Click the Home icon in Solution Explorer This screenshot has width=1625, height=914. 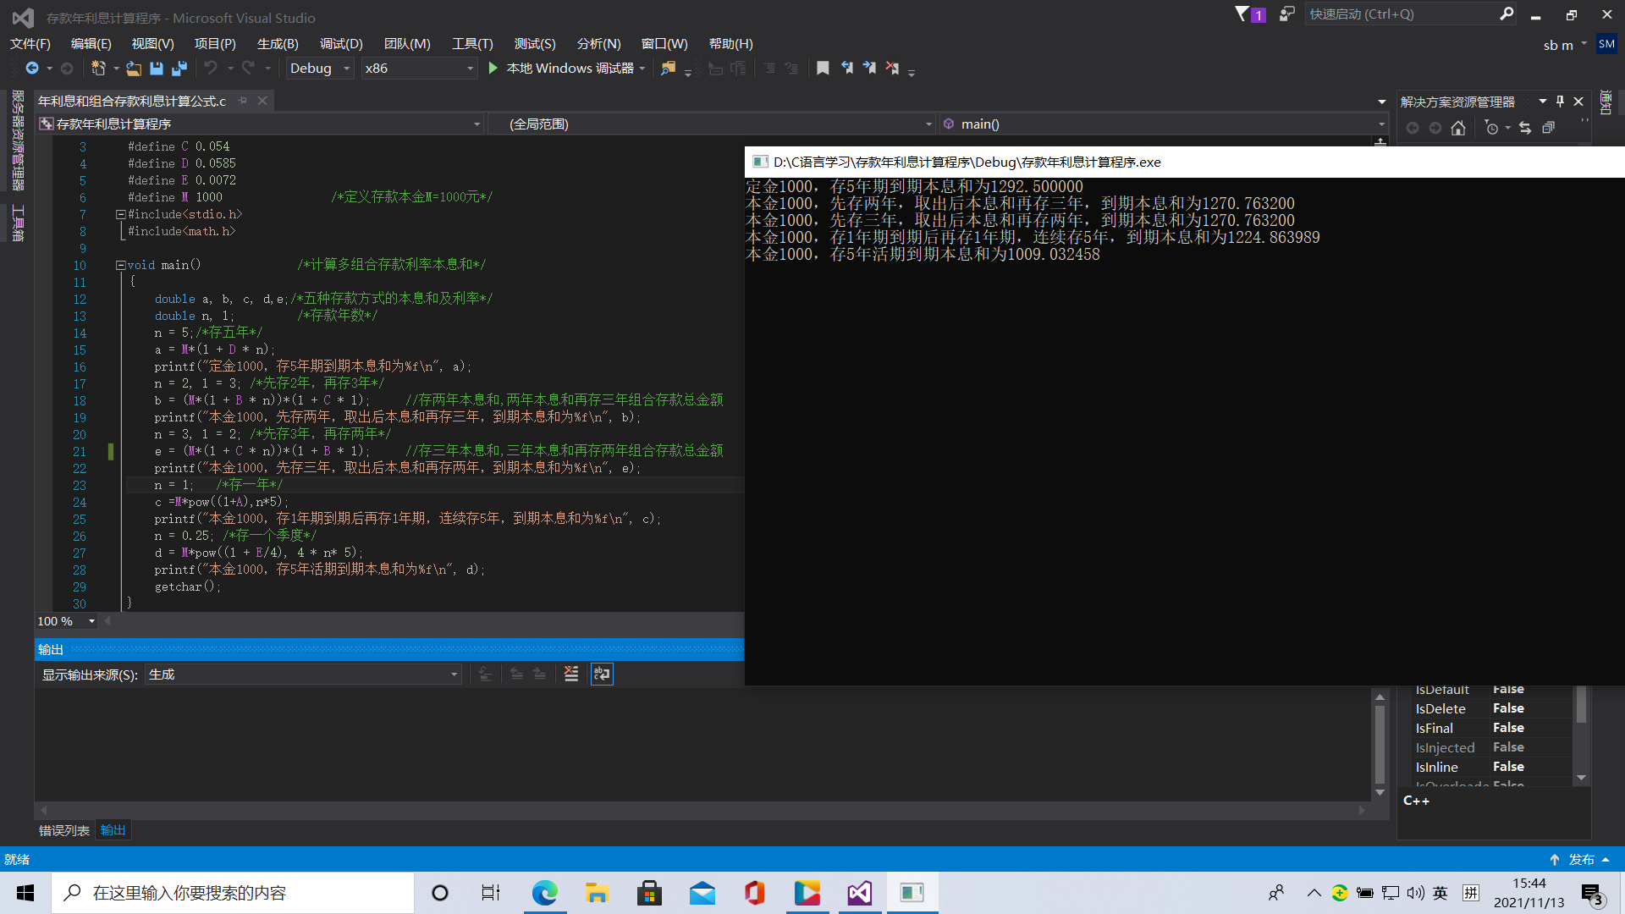[1457, 128]
